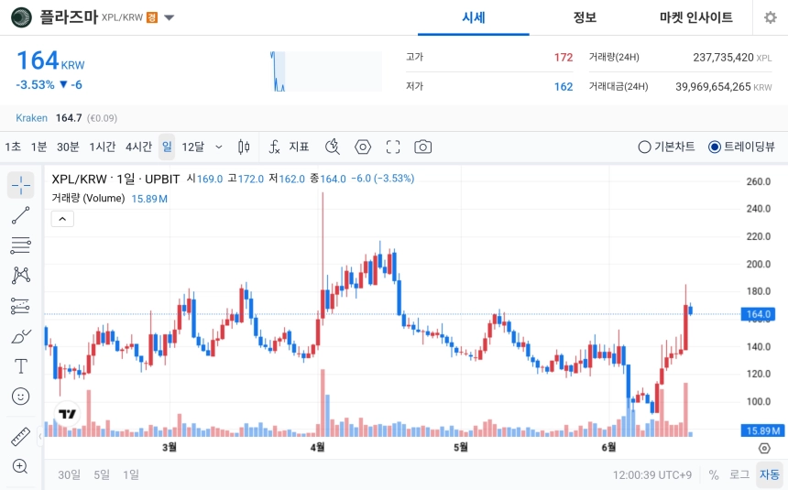
Task: Expand the interval dropdown chevron
Action: point(219,147)
